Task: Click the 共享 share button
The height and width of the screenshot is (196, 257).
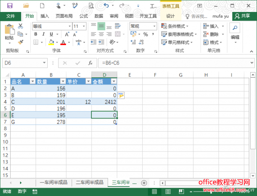Action: click(x=242, y=16)
